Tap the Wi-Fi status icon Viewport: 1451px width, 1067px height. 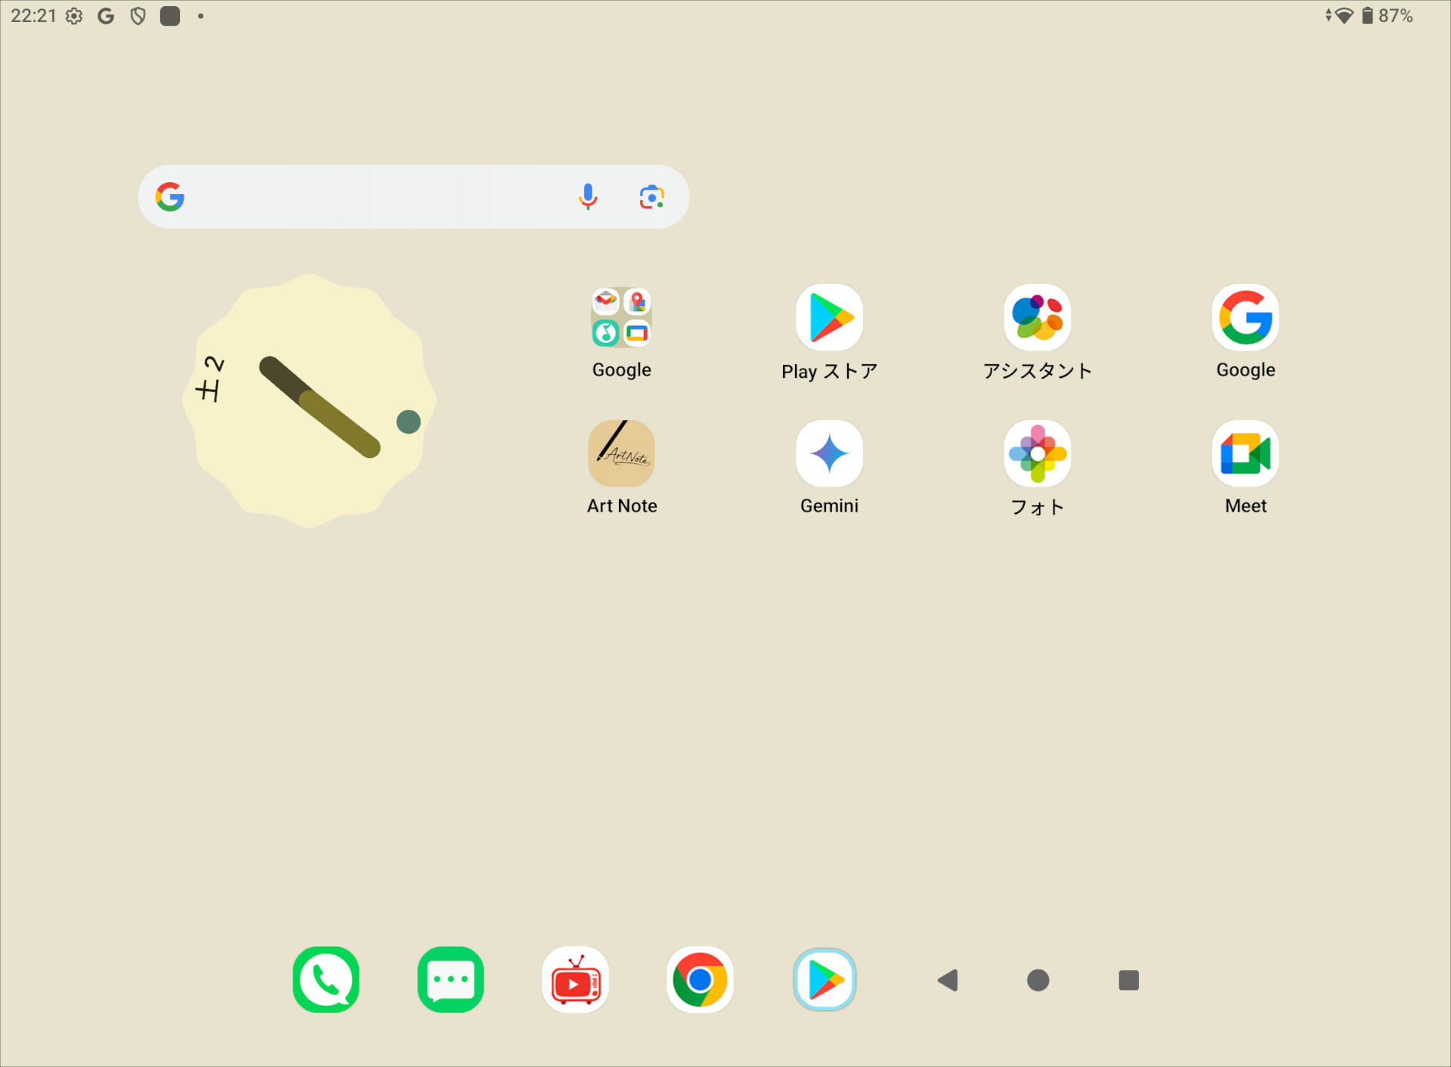pos(1344,16)
